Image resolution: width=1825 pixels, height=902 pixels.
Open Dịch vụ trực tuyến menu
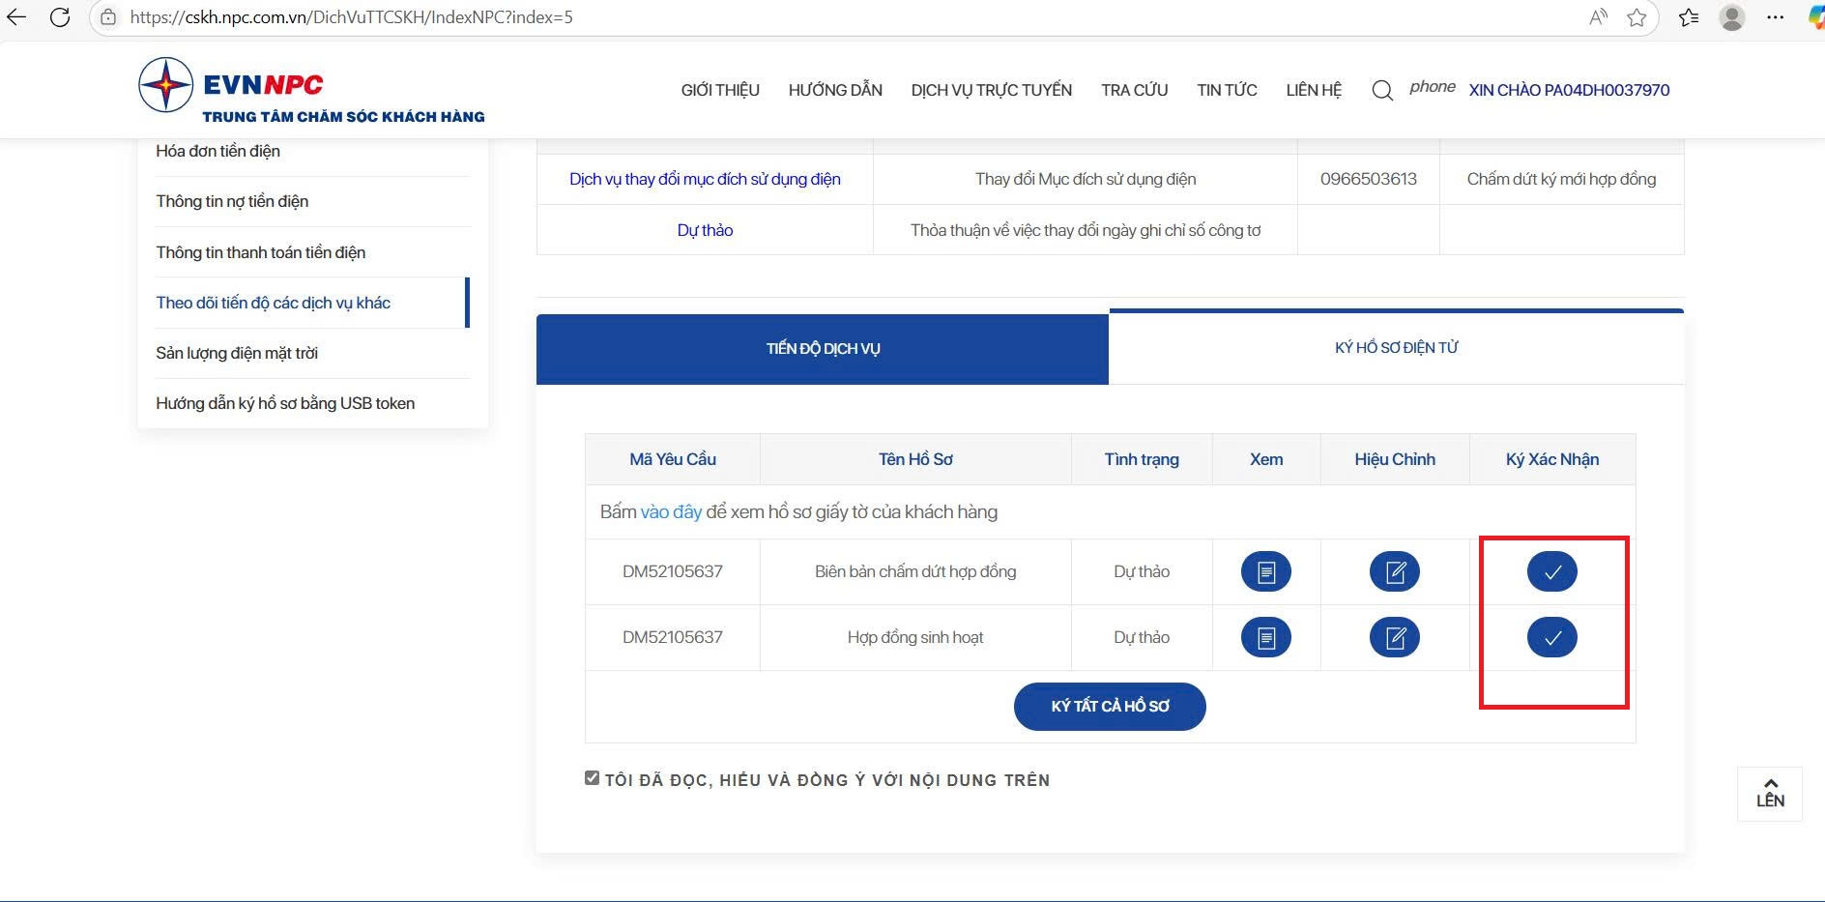click(x=991, y=90)
